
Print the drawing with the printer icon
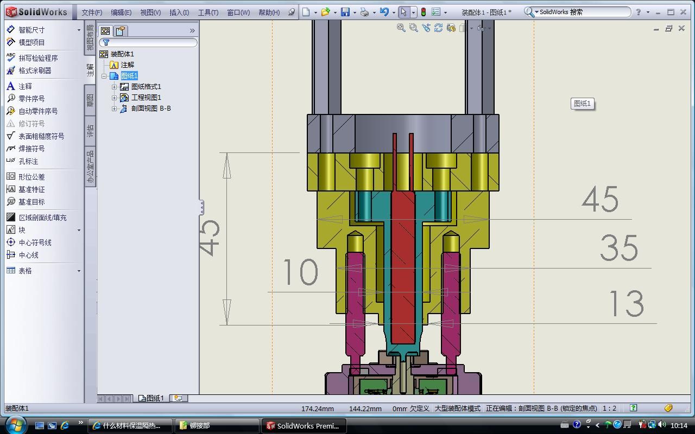click(365, 12)
